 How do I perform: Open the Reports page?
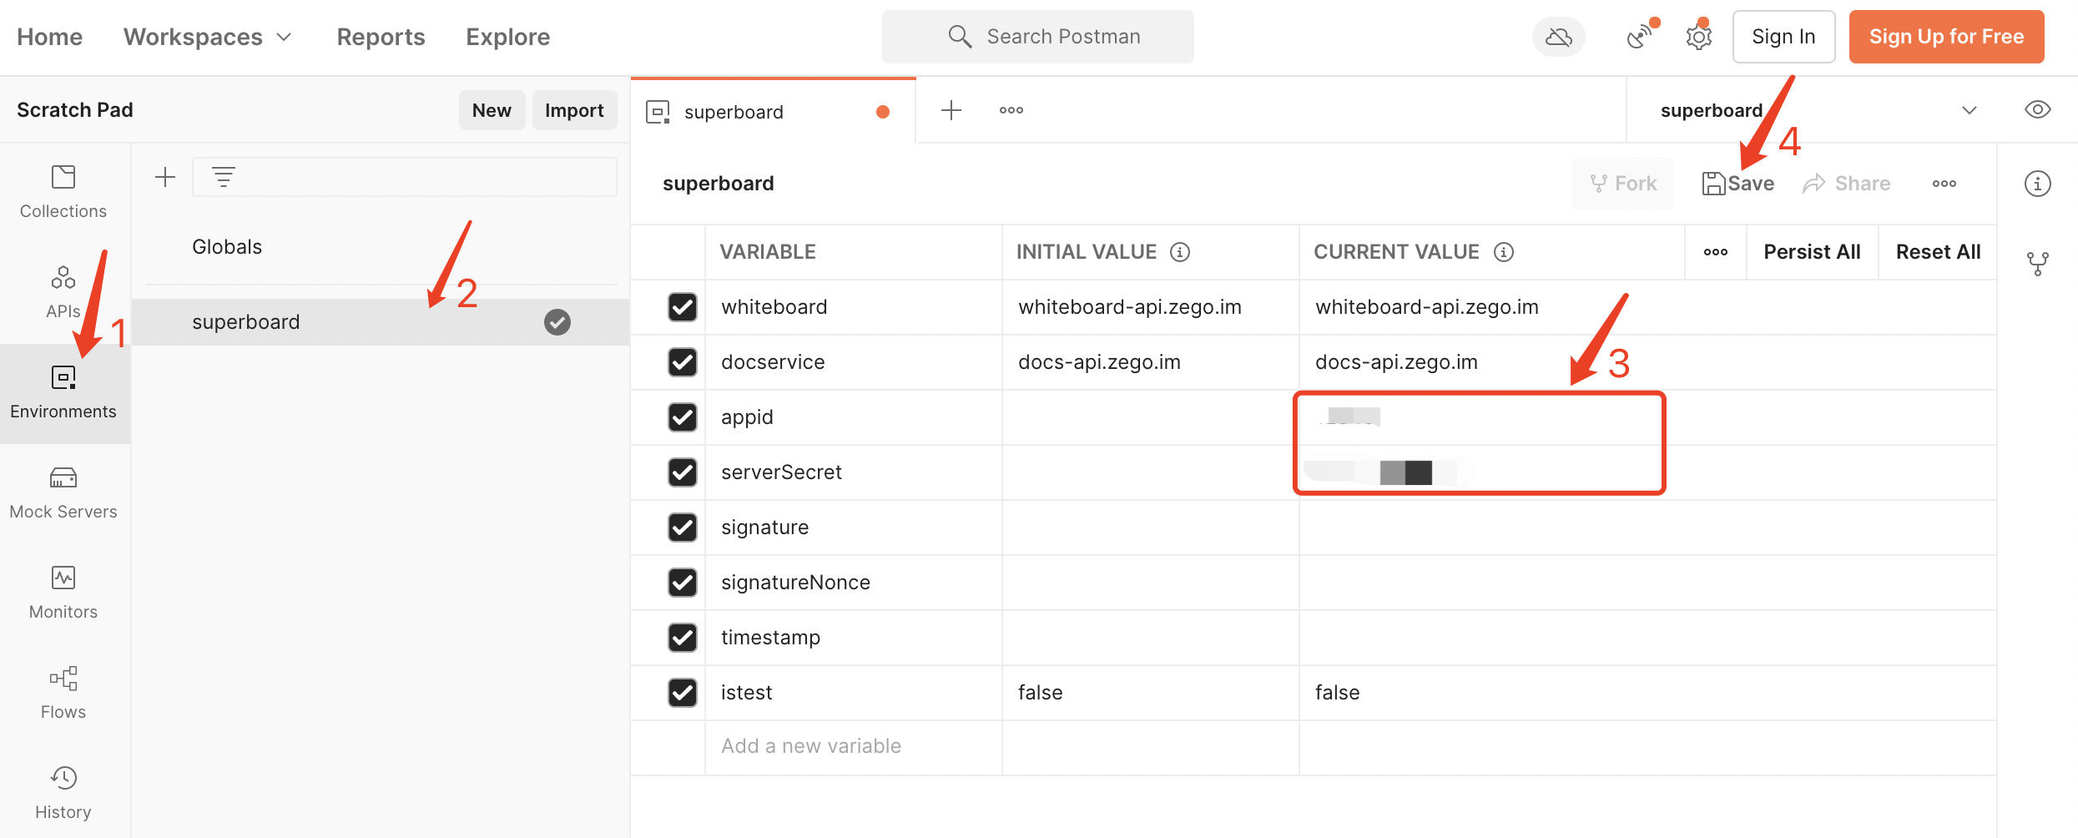click(x=381, y=37)
